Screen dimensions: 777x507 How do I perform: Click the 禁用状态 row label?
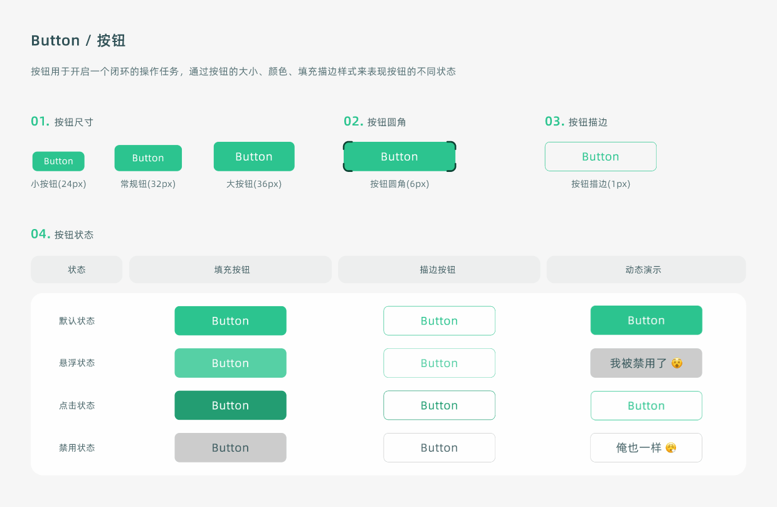click(x=77, y=448)
